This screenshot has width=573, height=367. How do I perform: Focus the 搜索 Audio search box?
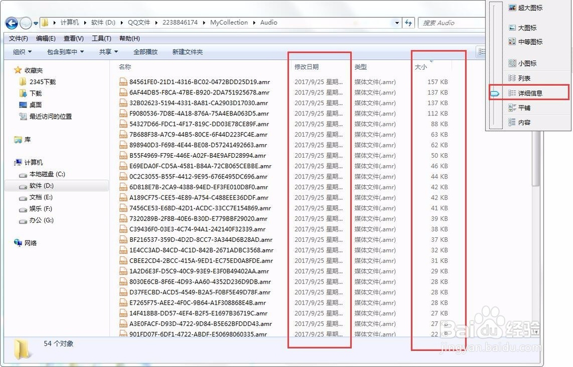coord(453,23)
